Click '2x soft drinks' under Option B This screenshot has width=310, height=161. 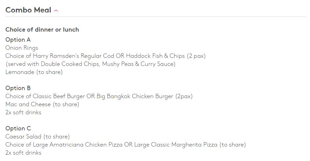pos(23,112)
